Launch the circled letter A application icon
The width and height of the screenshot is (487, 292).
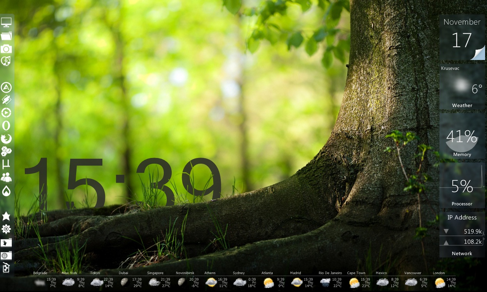pos(6,88)
